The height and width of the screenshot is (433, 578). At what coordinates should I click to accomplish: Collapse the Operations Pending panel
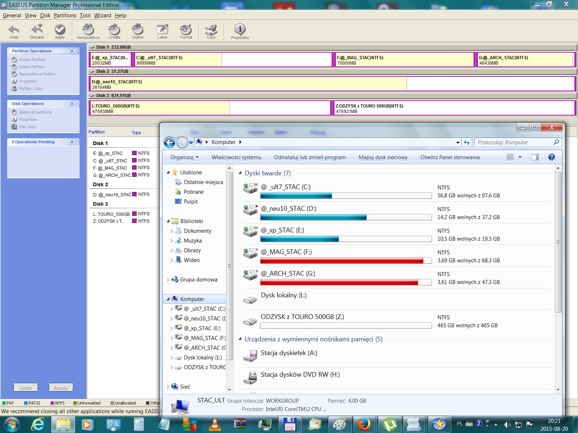coord(72,142)
